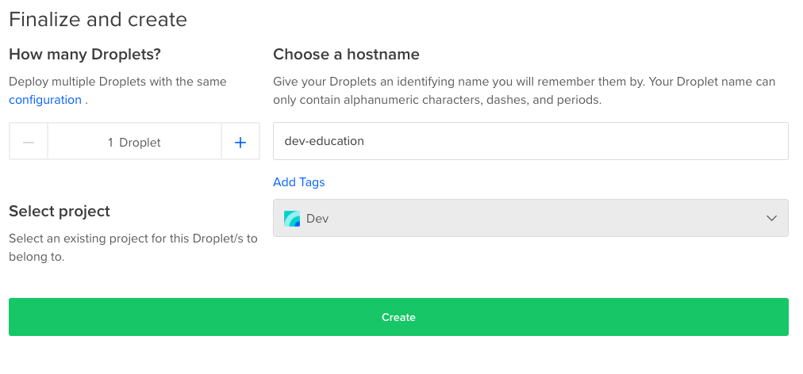
Task: Click the Dev project logo icon
Action: point(292,219)
